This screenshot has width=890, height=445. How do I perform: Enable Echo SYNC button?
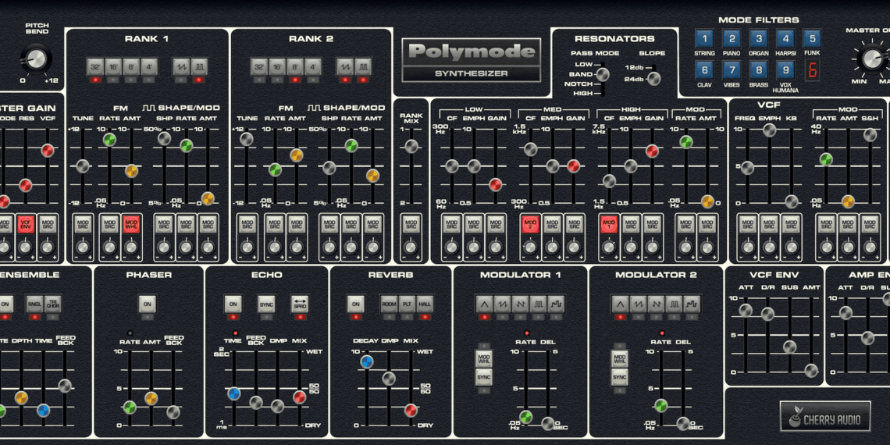(266, 304)
